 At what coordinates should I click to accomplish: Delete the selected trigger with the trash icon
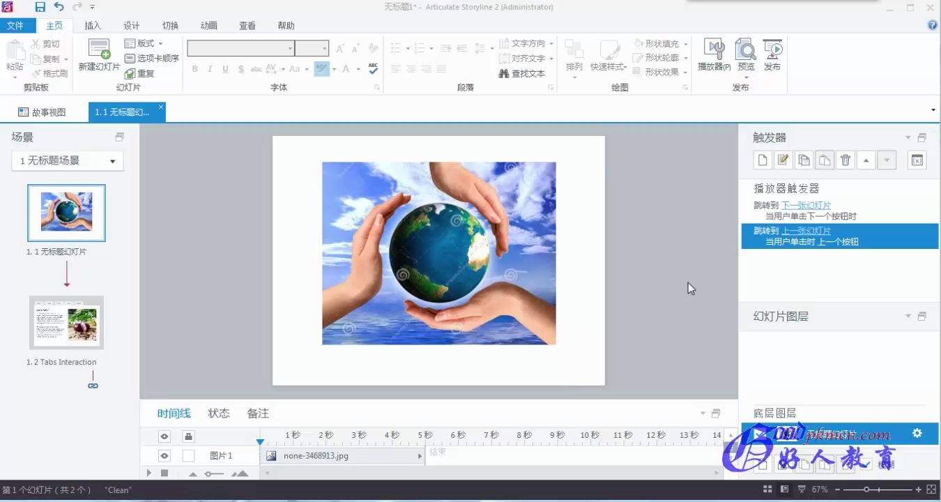pyautogui.click(x=845, y=160)
